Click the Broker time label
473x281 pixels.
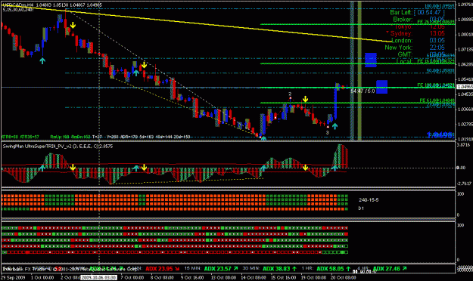tap(403, 20)
